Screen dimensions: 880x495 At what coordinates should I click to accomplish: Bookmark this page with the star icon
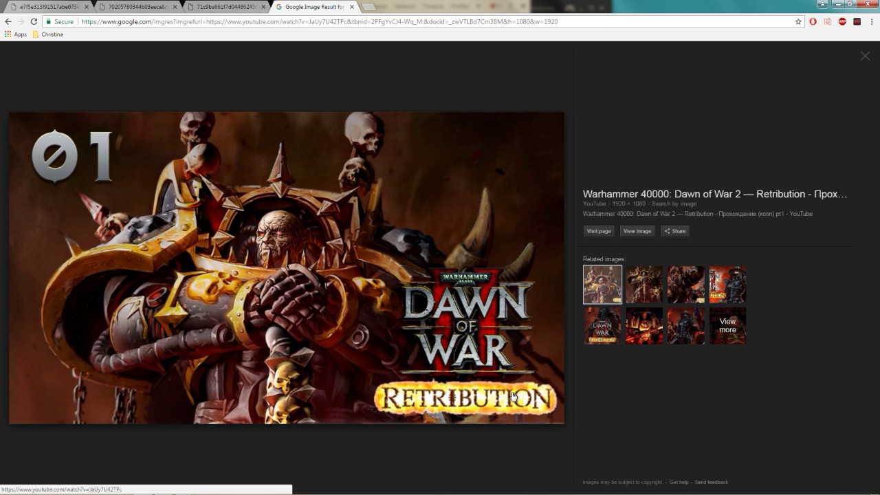point(798,22)
